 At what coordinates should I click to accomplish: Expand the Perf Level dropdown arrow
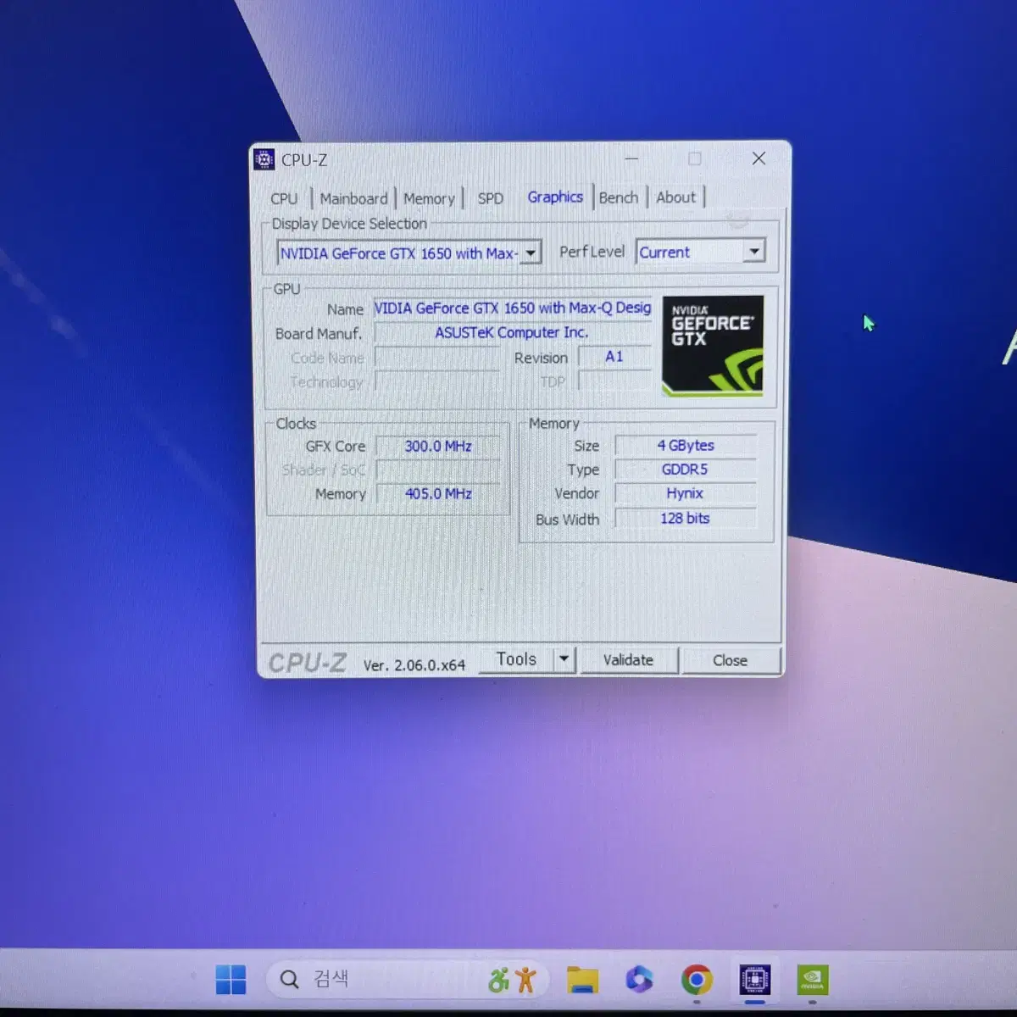(x=754, y=252)
